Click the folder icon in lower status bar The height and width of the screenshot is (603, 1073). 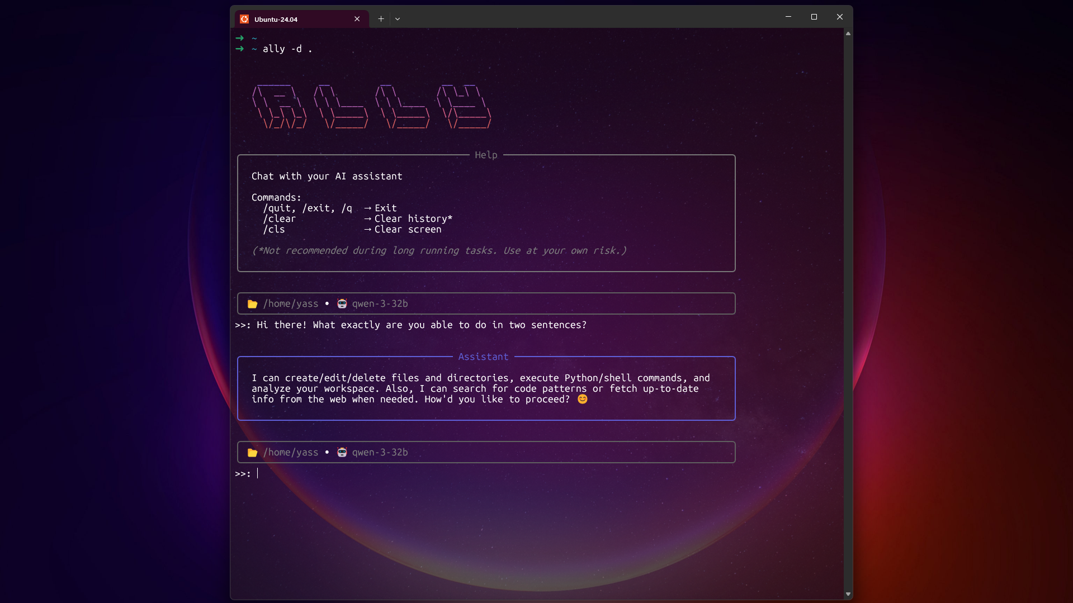(253, 453)
